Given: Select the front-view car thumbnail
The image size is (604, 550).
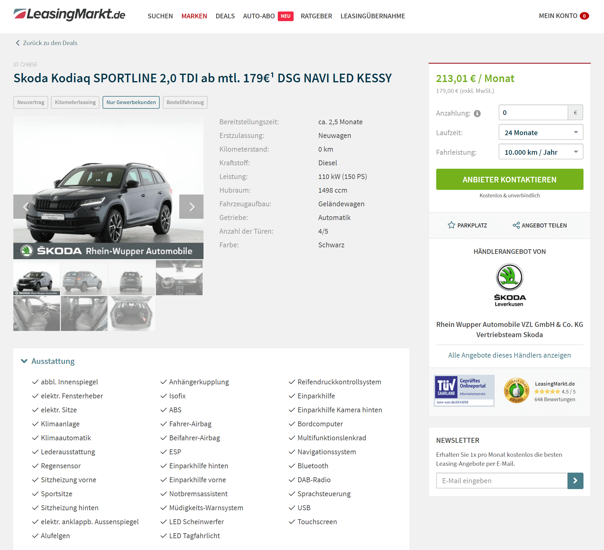Looking at the screenshot, I should pyautogui.click(x=37, y=277).
